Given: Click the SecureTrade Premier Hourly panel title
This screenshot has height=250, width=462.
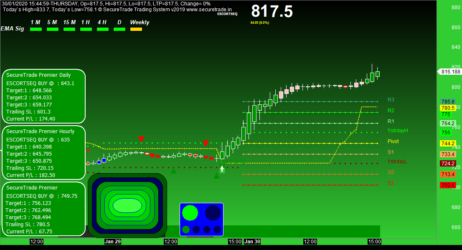Looking at the screenshot, I should tap(41, 131).
